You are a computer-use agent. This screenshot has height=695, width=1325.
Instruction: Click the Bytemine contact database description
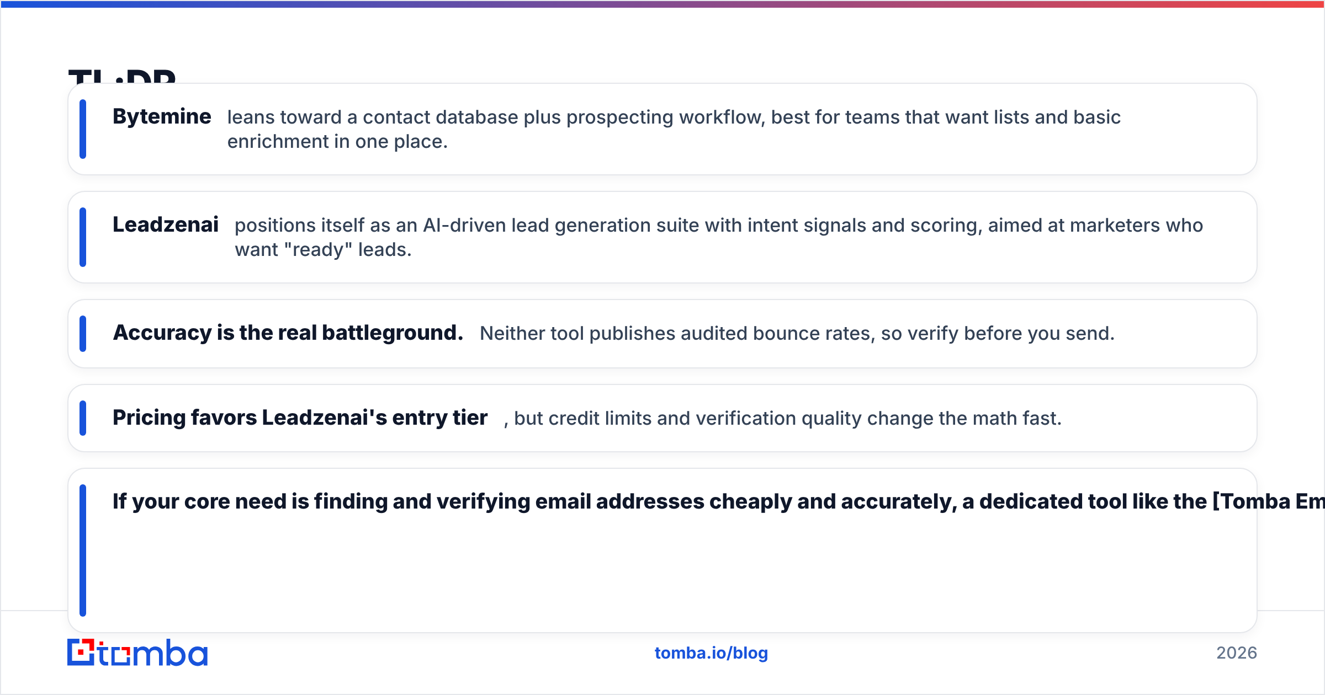pos(674,129)
